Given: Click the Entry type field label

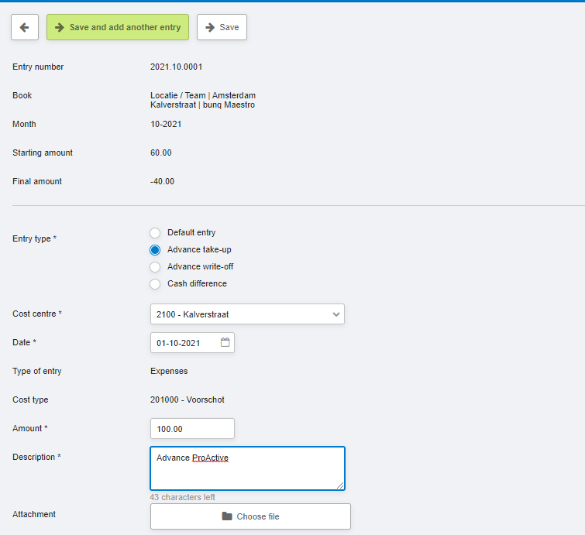Looking at the screenshot, I should [x=32, y=239].
